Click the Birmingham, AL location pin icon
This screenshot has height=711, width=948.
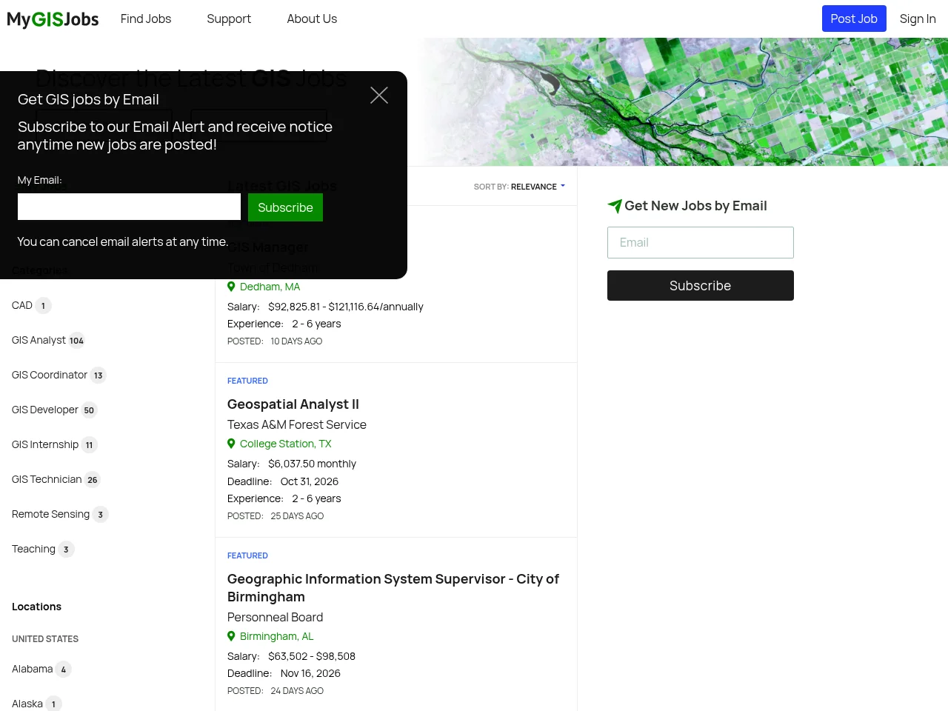pos(231,636)
